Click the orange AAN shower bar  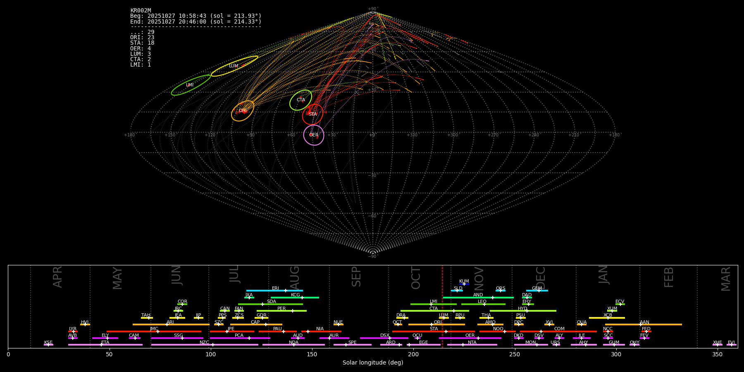(x=644, y=324)
